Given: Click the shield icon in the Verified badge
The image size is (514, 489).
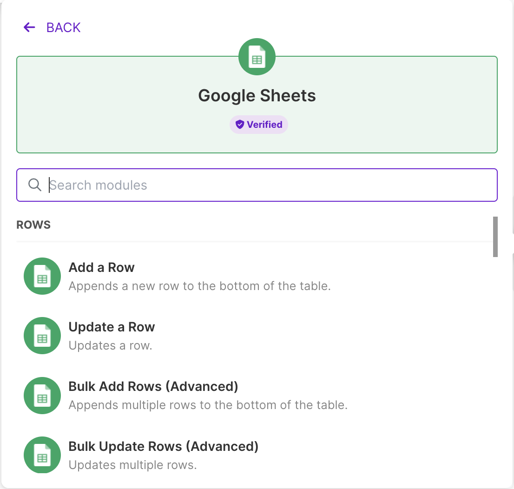Looking at the screenshot, I should click(x=240, y=124).
